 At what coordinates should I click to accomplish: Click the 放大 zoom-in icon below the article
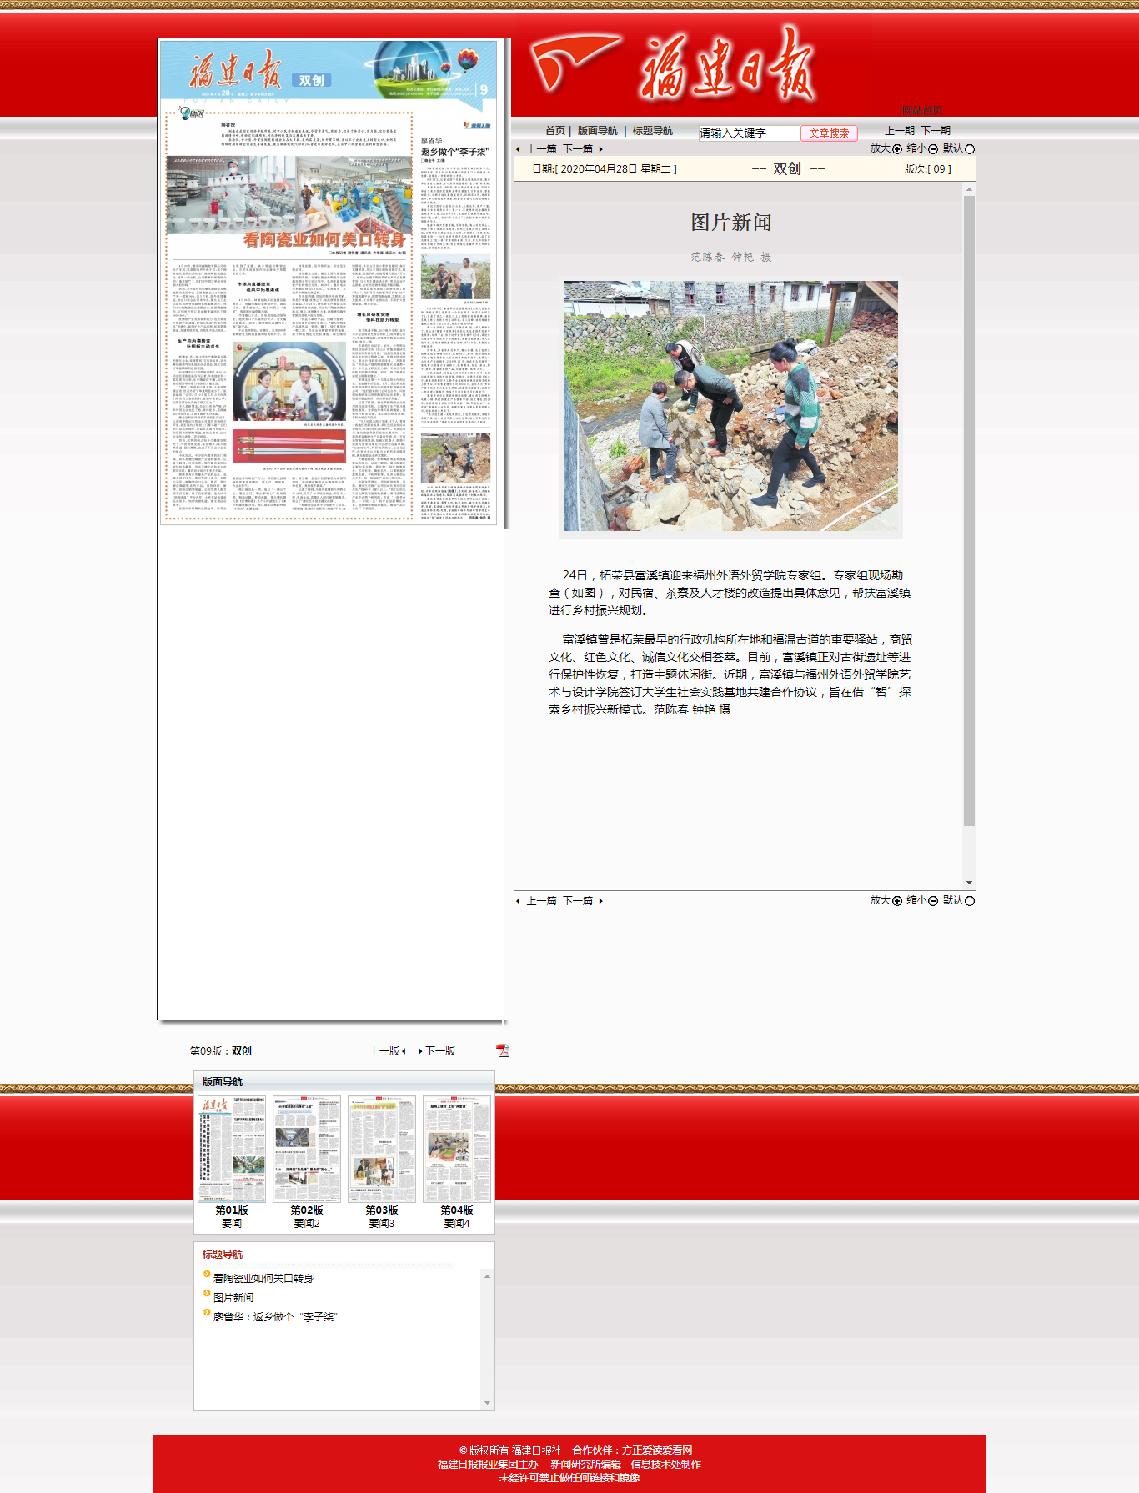(897, 901)
